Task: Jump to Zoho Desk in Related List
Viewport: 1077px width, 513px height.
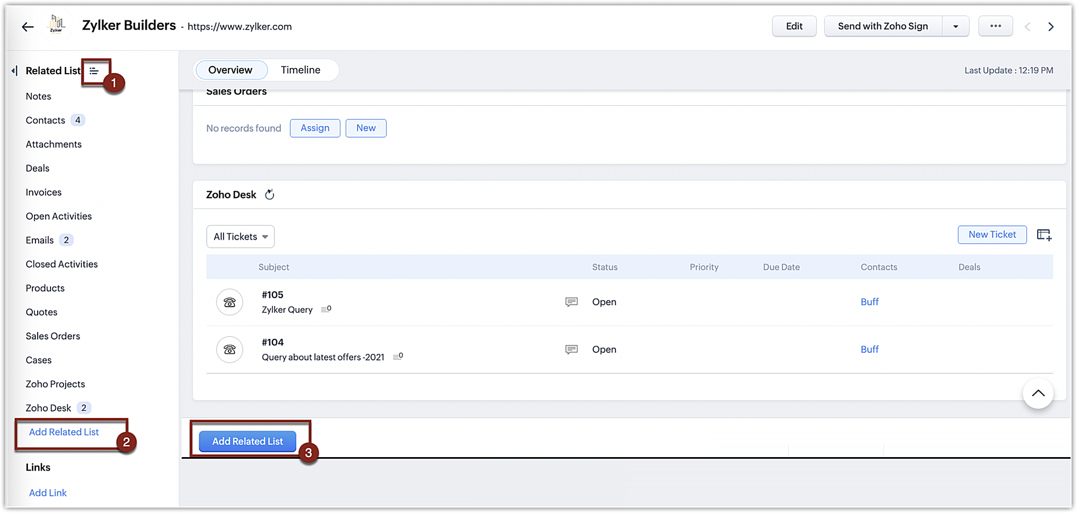Action: (x=48, y=408)
